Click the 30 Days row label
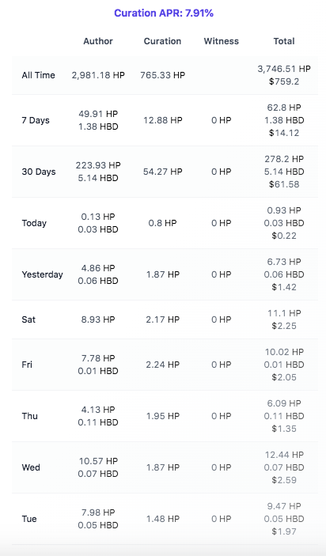The height and width of the screenshot is (556, 326). click(x=39, y=172)
